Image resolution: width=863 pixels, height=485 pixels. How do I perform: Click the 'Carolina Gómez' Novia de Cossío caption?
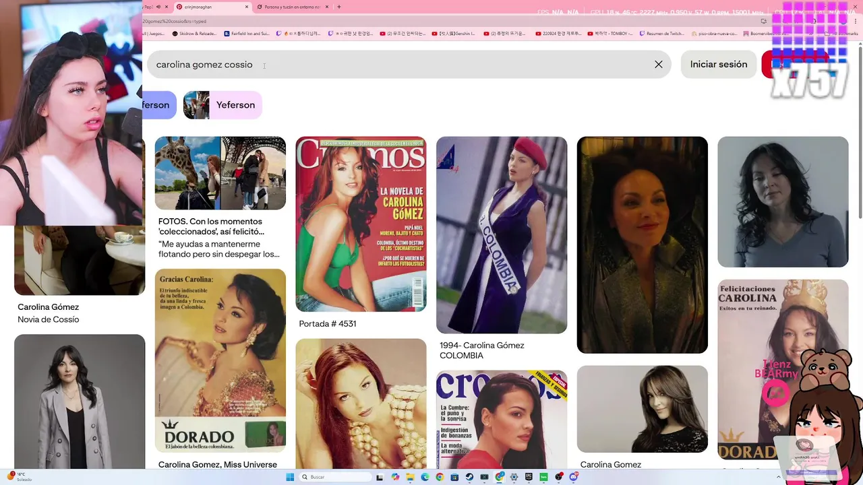49,307
